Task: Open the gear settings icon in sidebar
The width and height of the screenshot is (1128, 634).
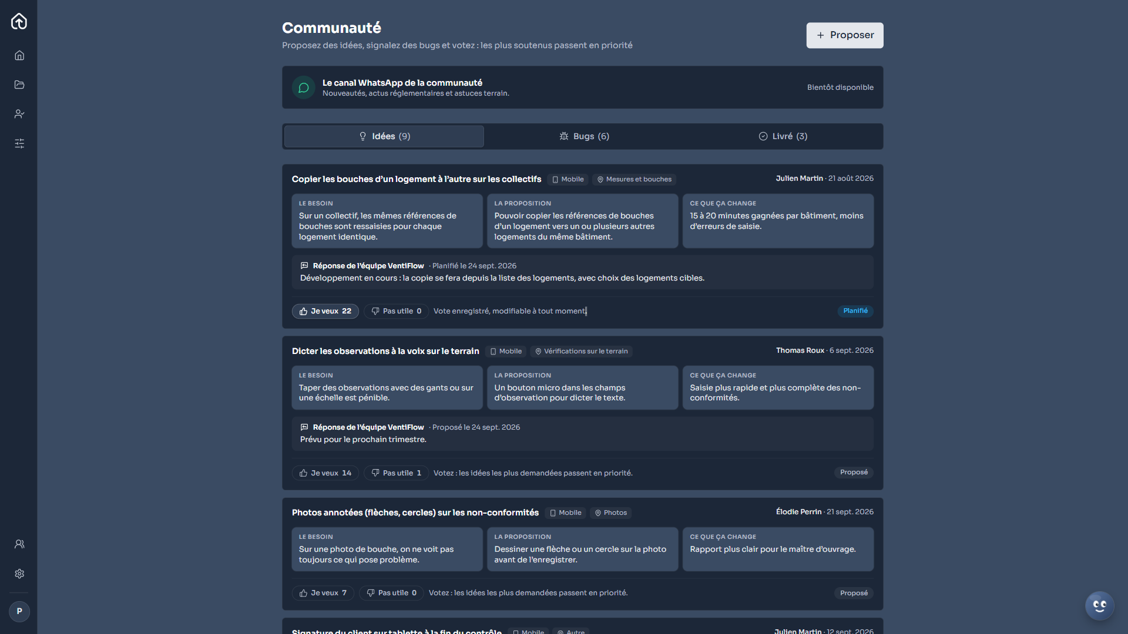Action: [19, 574]
